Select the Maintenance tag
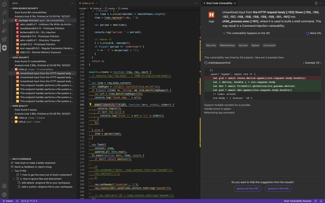 coord(227,45)
